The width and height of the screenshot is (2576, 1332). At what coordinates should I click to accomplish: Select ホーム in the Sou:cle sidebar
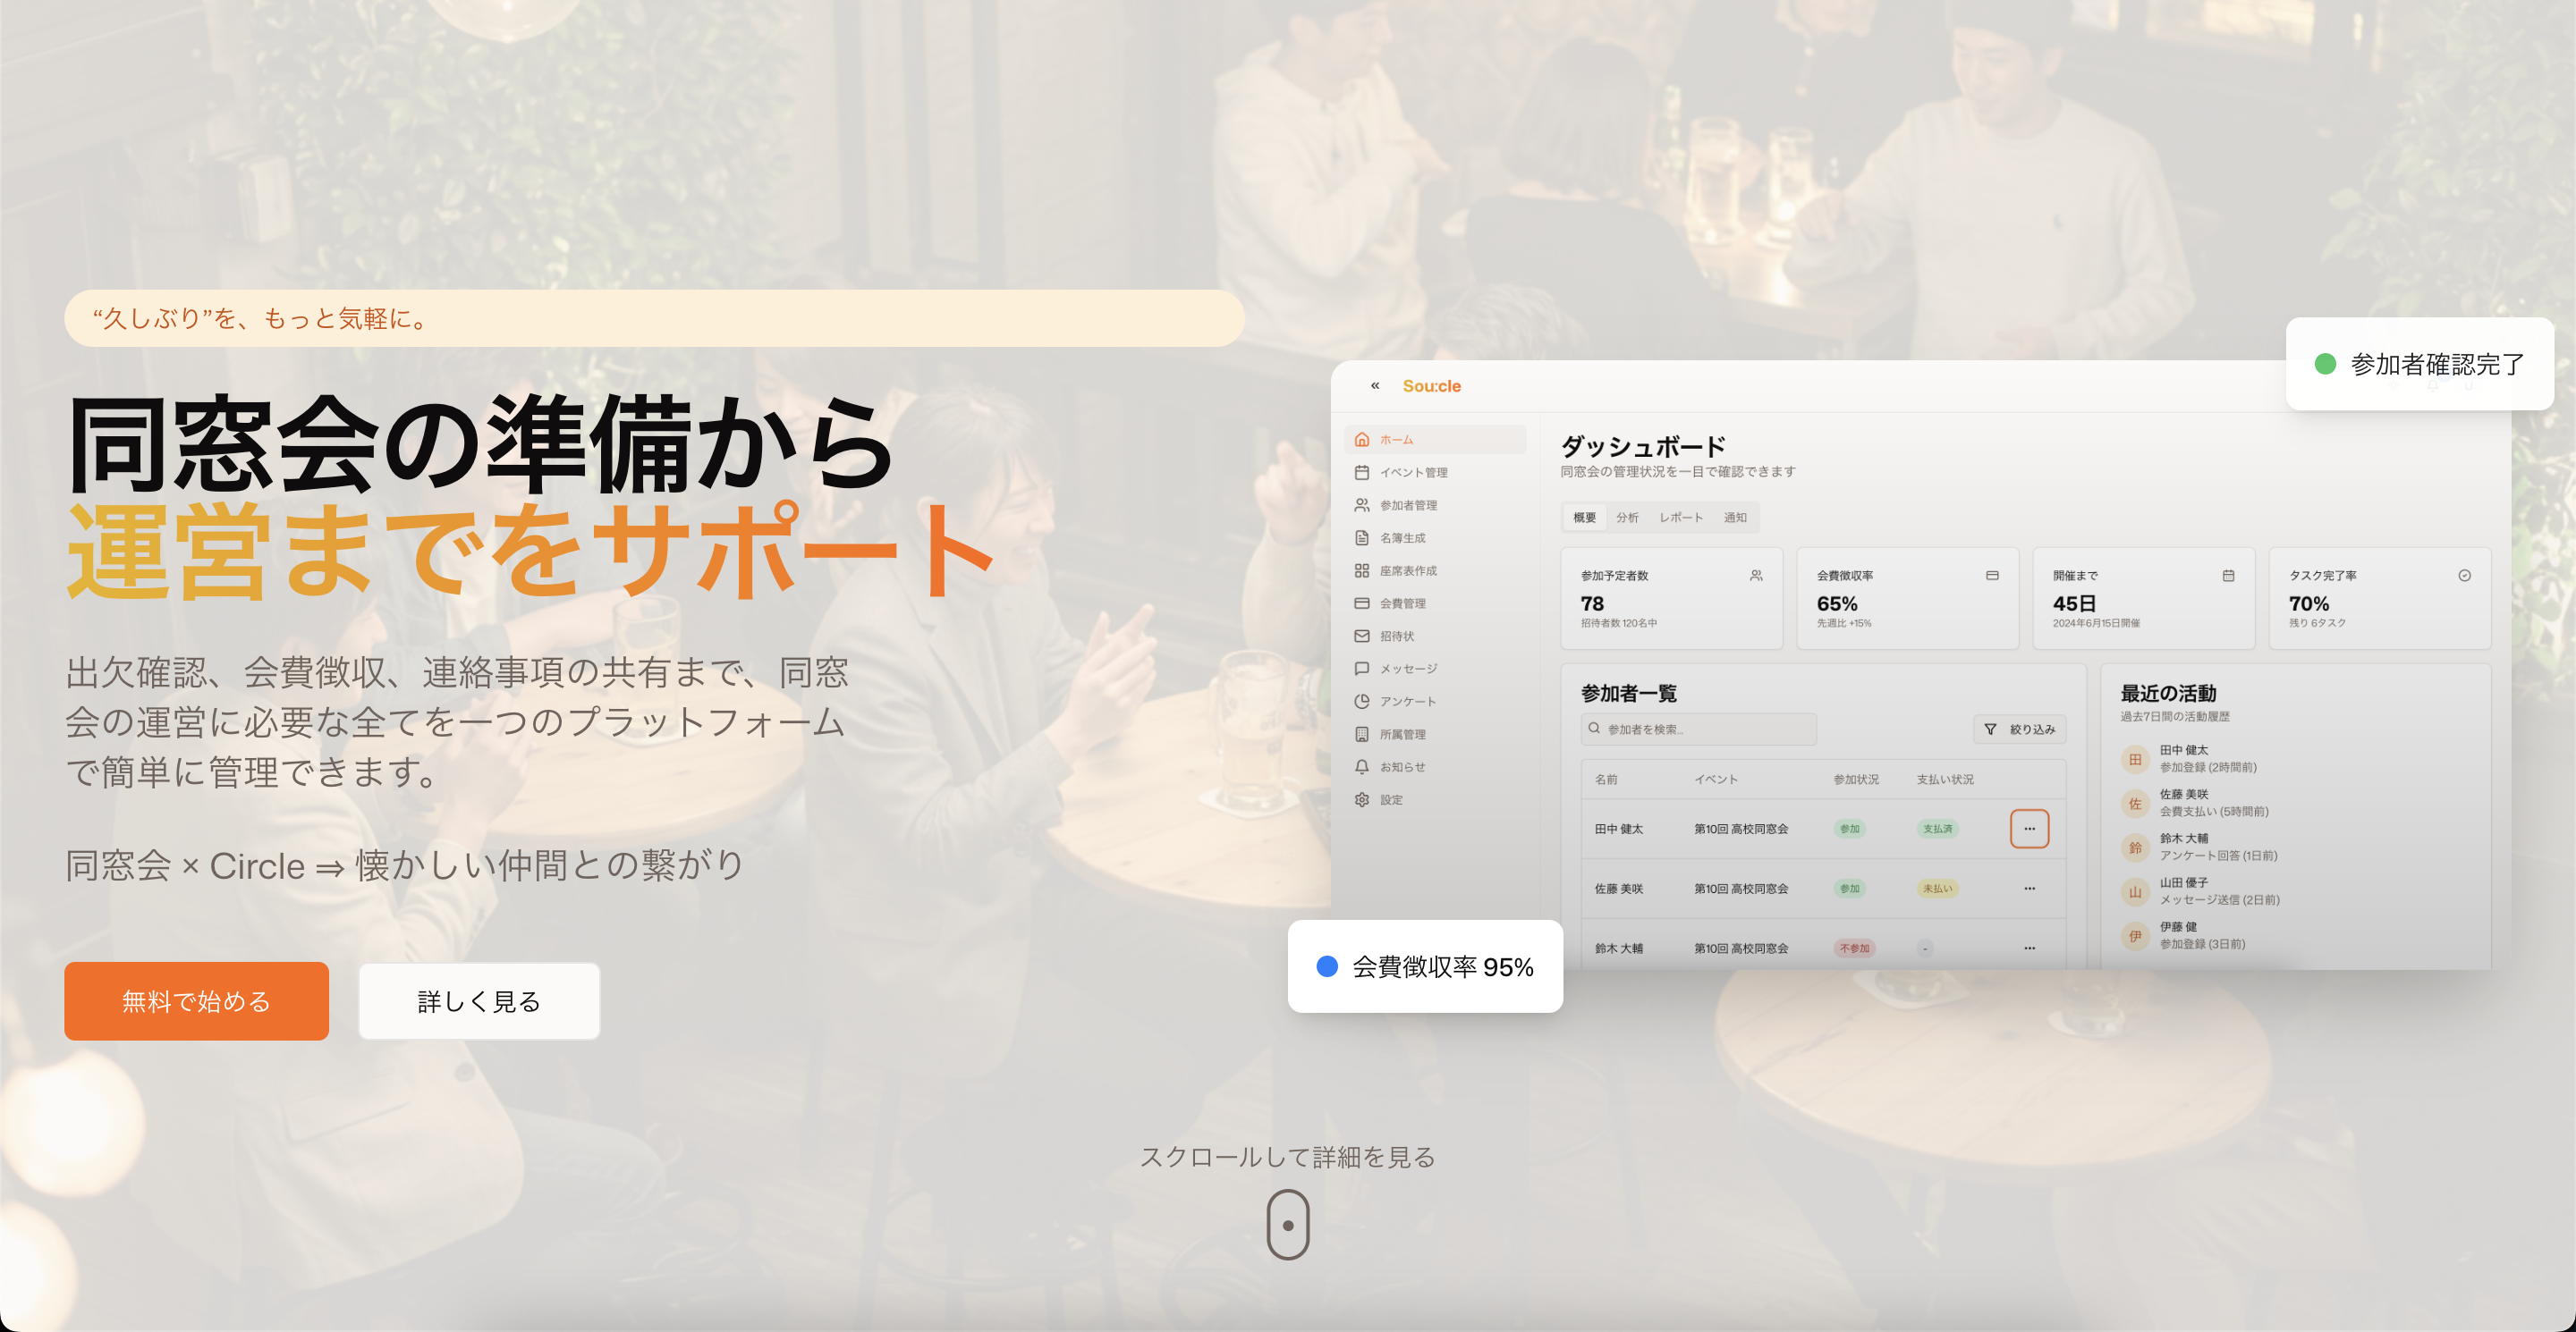click(x=1397, y=439)
